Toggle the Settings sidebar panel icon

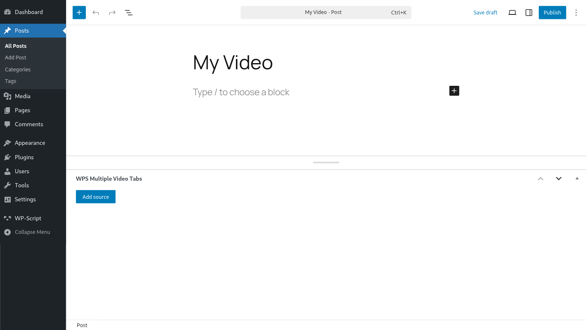[529, 12]
